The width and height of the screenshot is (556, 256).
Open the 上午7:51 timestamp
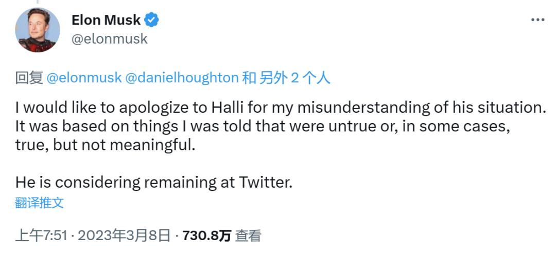coord(41,235)
